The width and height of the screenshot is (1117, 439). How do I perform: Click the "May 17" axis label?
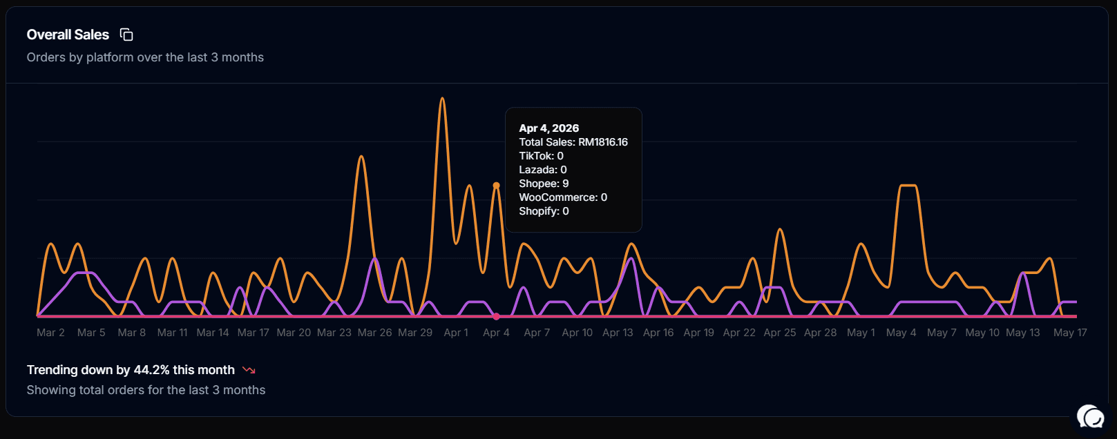1070,333
